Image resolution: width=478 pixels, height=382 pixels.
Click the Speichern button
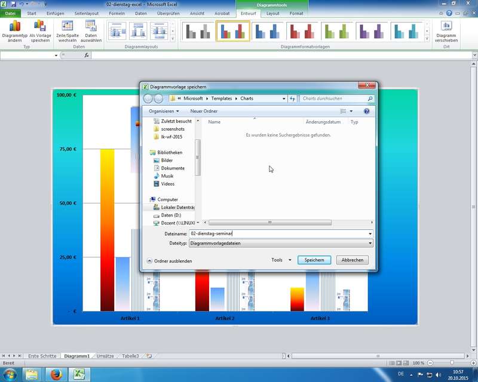pyautogui.click(x=314, y=260)
